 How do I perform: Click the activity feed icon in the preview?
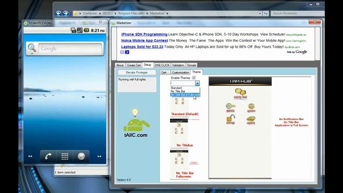(x=240, y=94)
